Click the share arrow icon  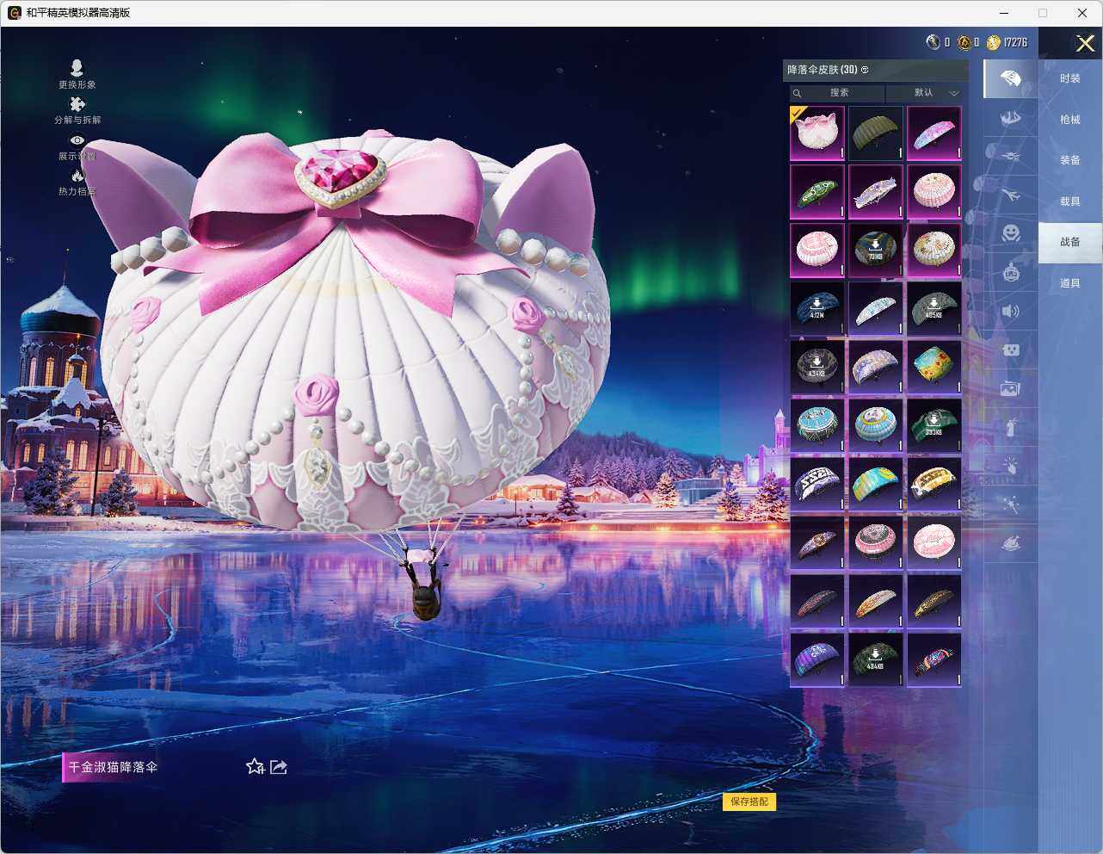279,766
